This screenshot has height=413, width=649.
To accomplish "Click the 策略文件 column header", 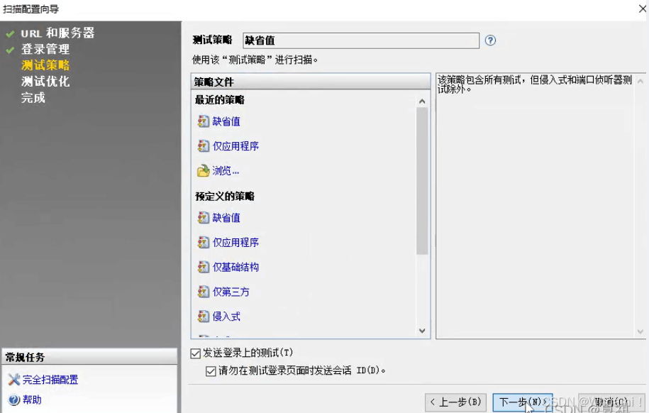I will point(311,82).
